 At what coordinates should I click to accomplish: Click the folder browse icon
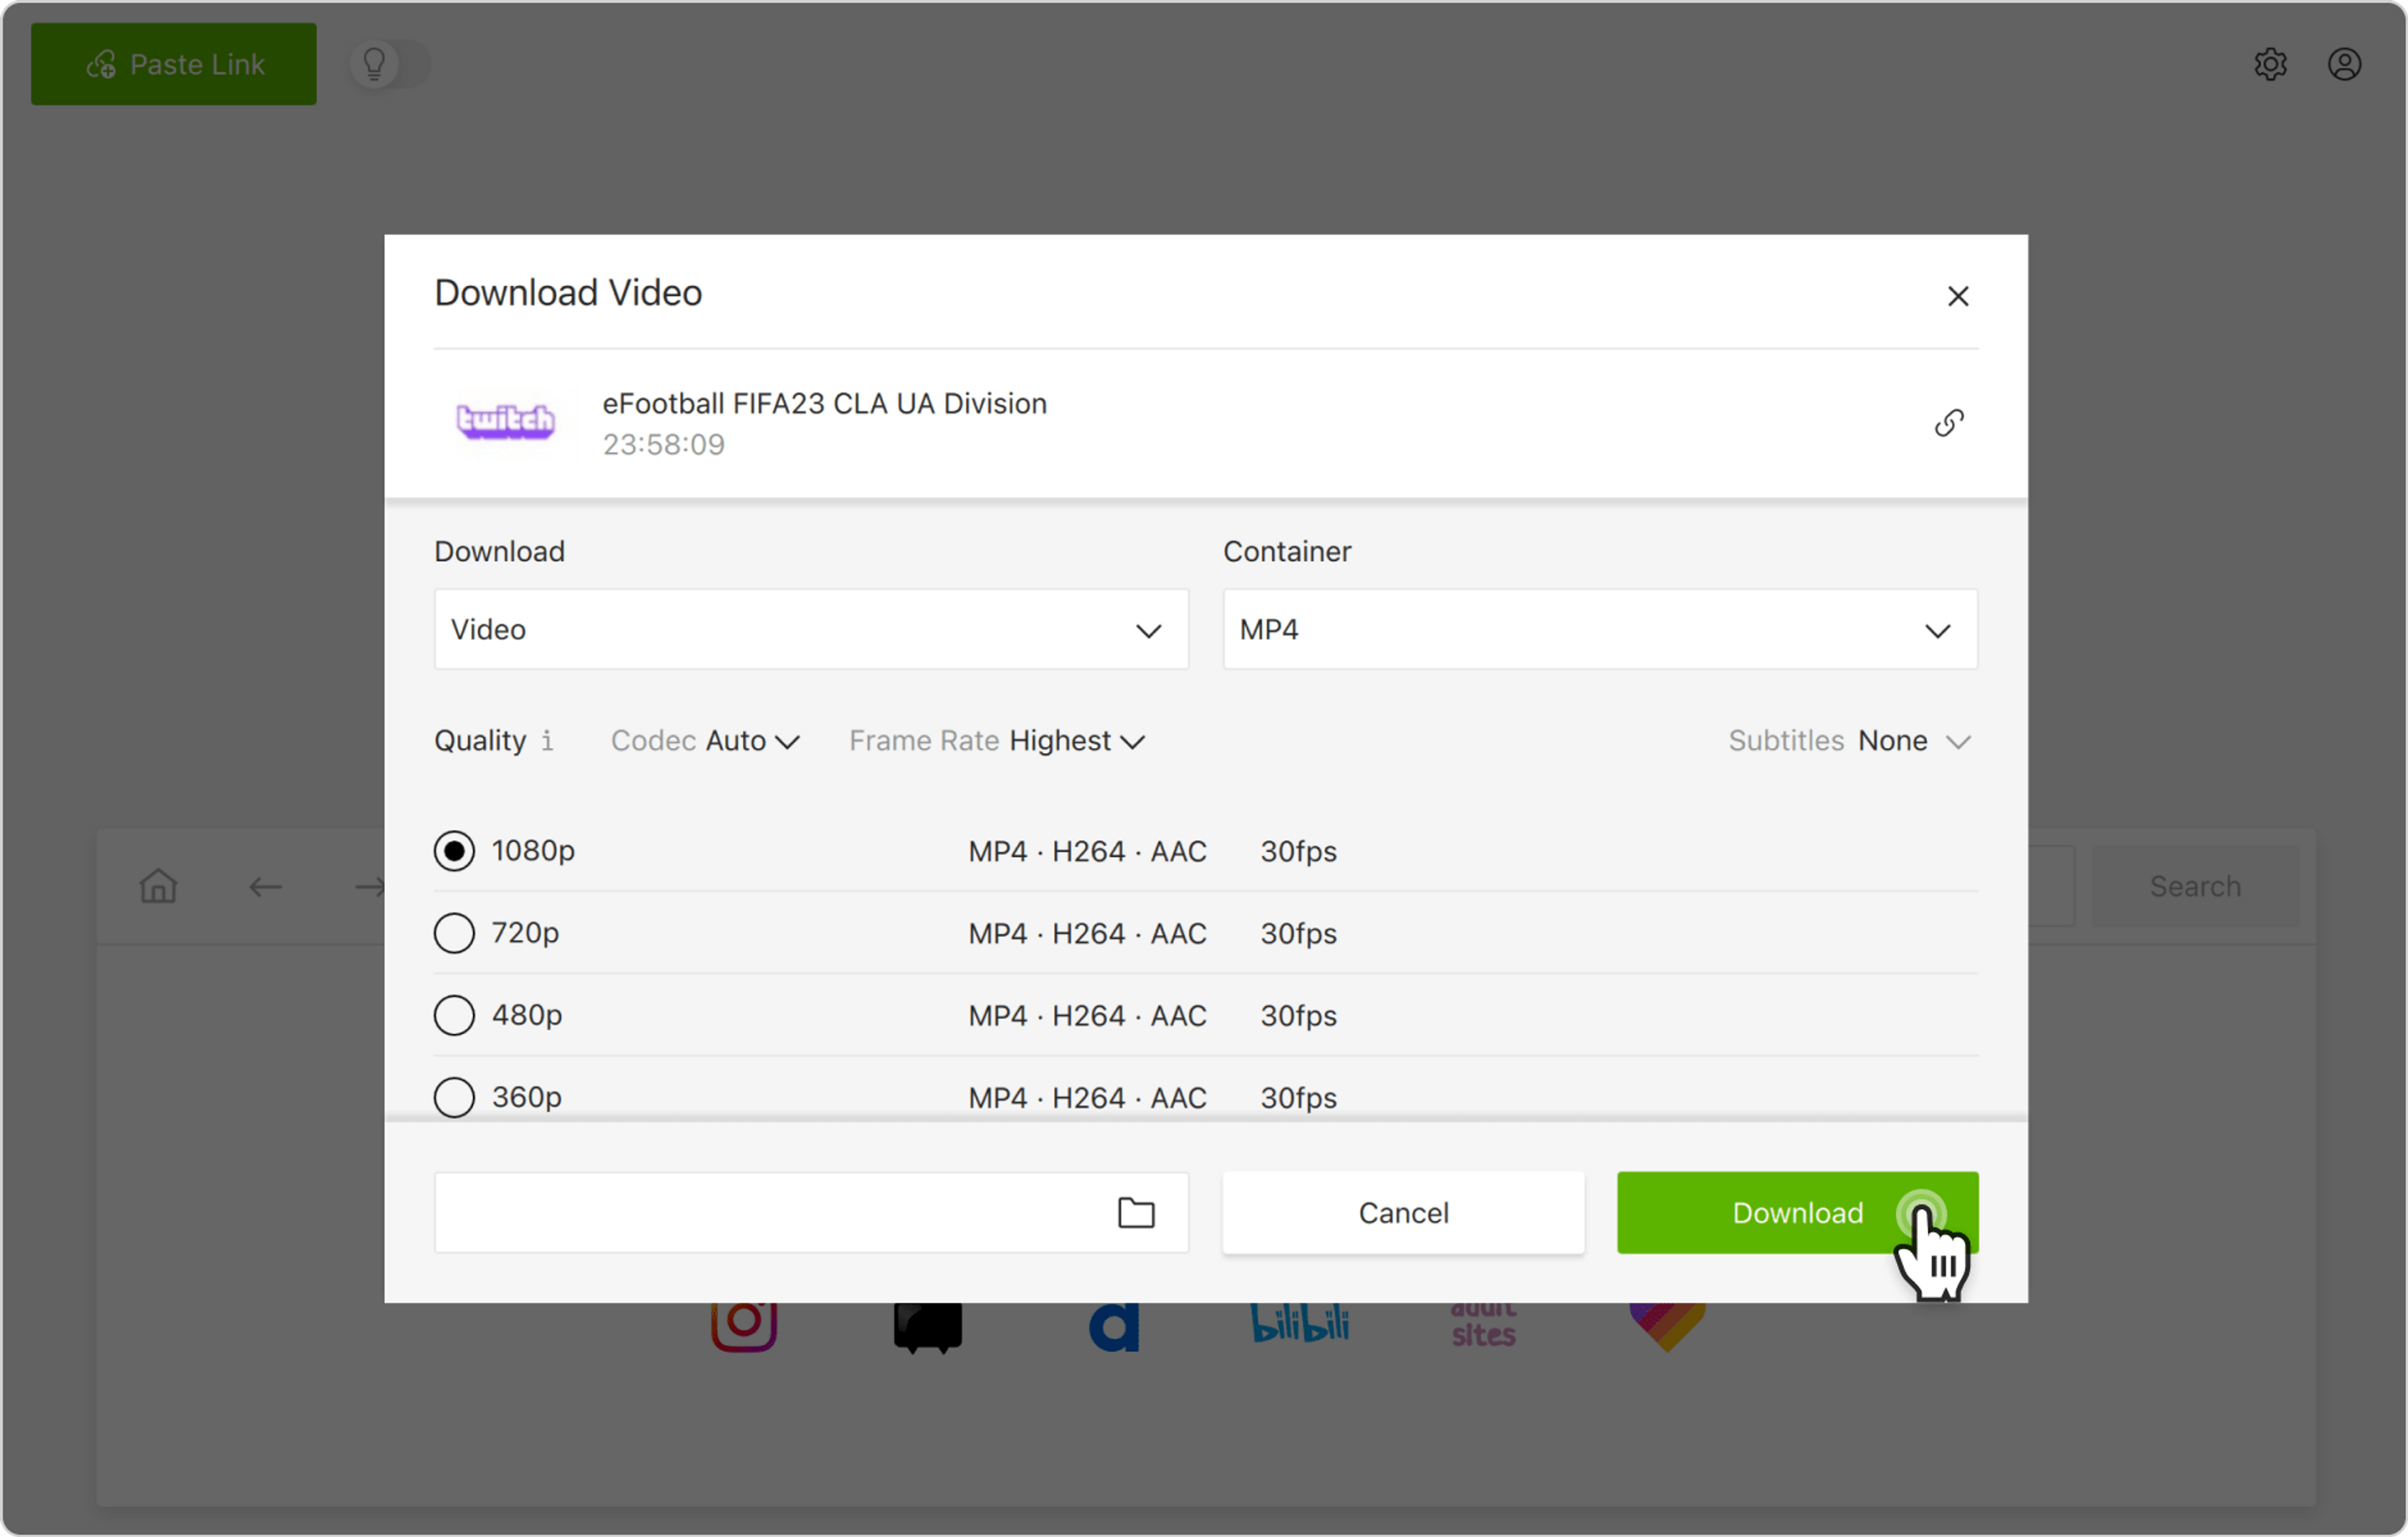click(1135, 1213)
